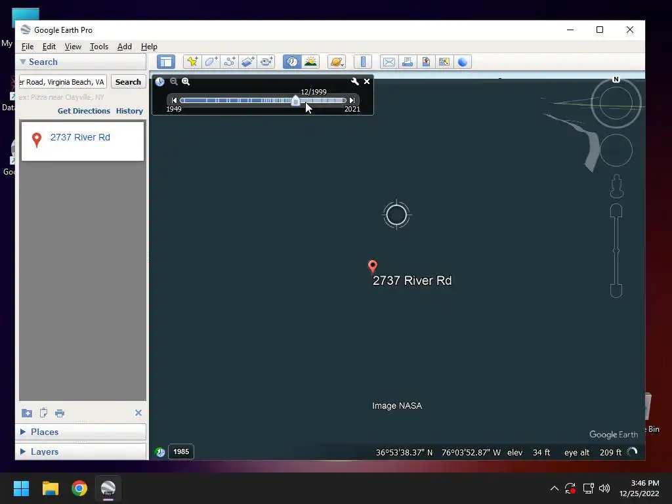Open the Edit menu

click(49, 47)
